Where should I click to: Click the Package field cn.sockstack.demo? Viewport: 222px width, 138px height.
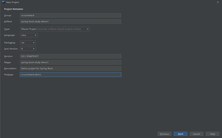(x=70, y=74)
